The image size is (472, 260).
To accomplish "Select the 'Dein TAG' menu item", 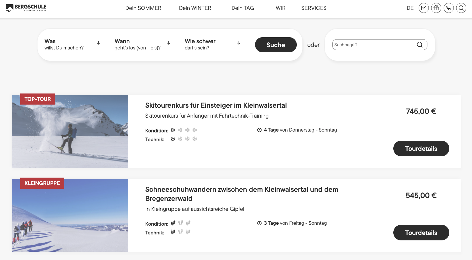I will pos(243,8).
